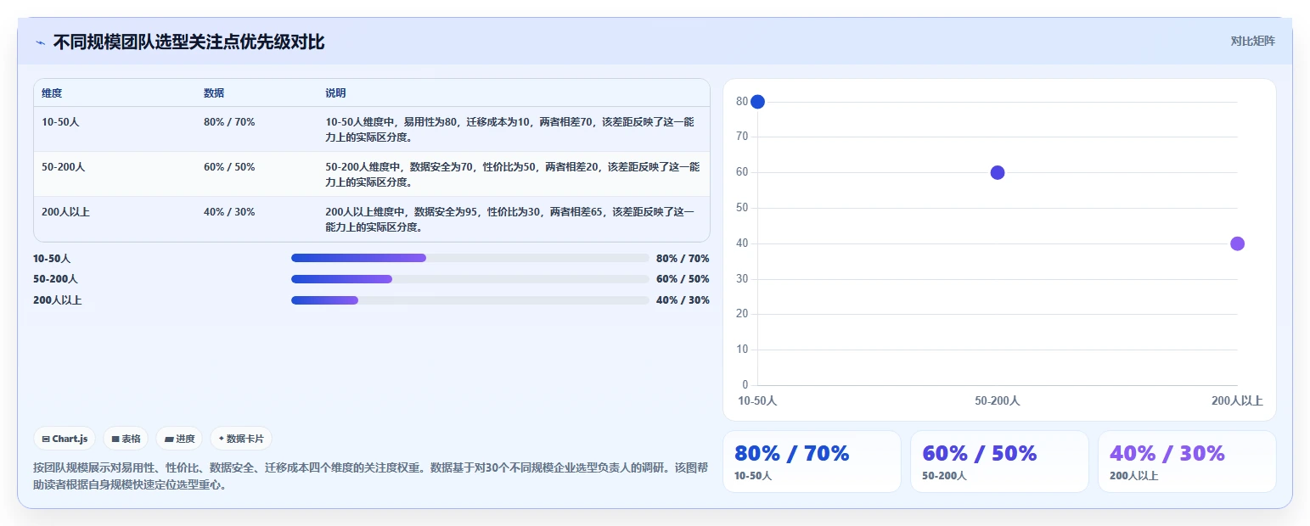
Task: Click the footer paragraph starting 按团队规模展示
Action: [370, 476]
